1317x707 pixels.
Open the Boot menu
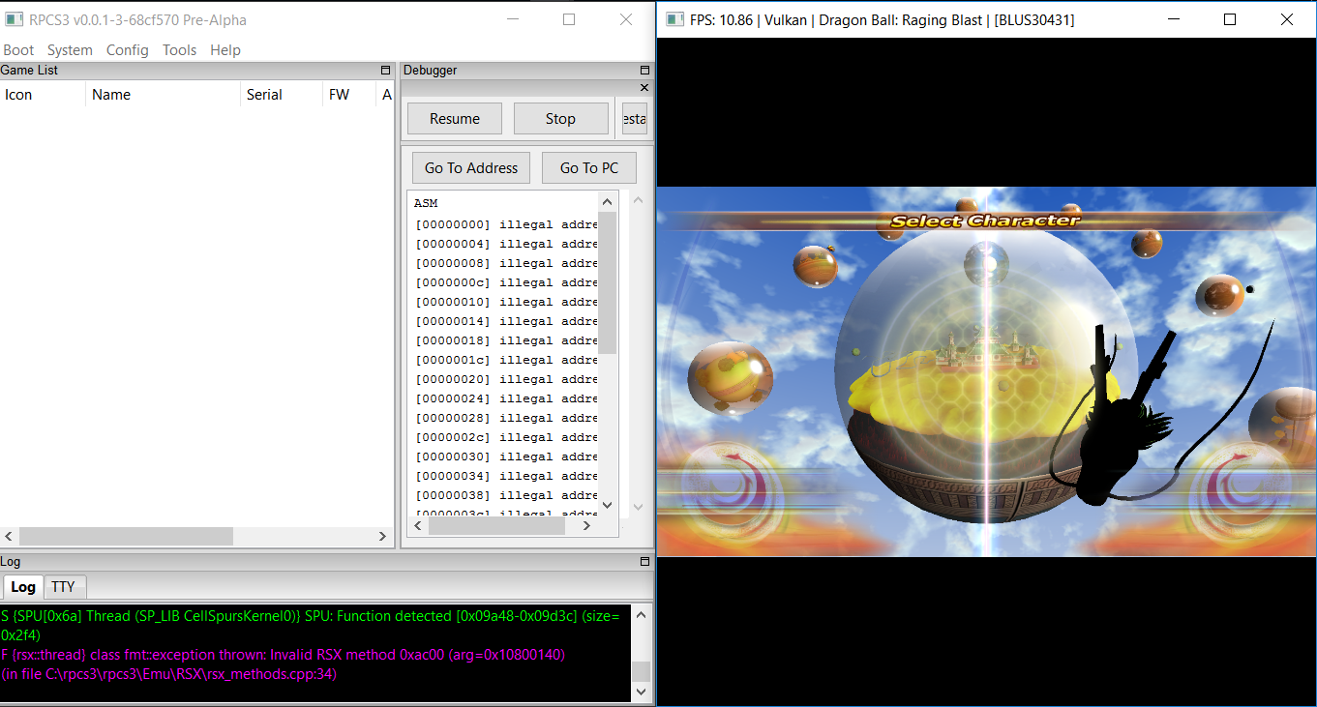18,49
